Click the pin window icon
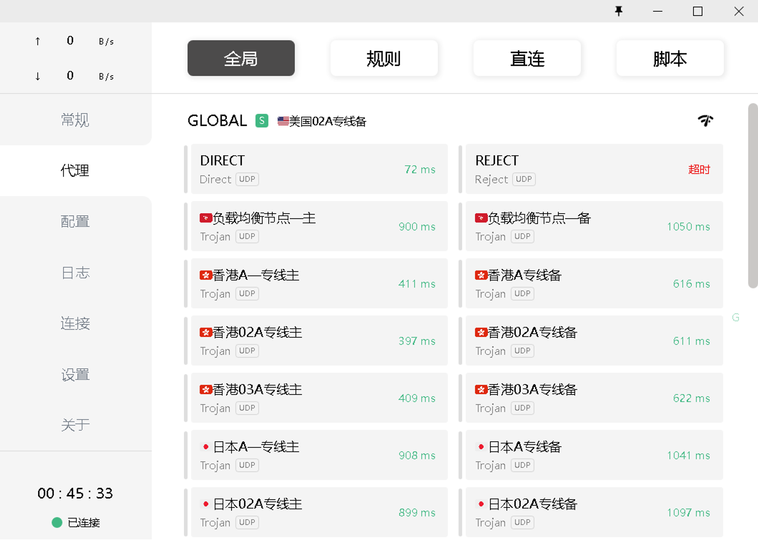 click(619, 11)
